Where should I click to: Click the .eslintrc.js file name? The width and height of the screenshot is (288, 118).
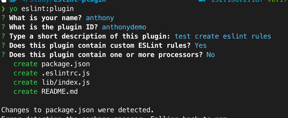coord(66,73)
